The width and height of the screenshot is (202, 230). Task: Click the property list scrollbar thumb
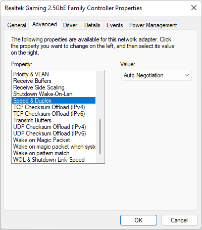click(100, 136)
